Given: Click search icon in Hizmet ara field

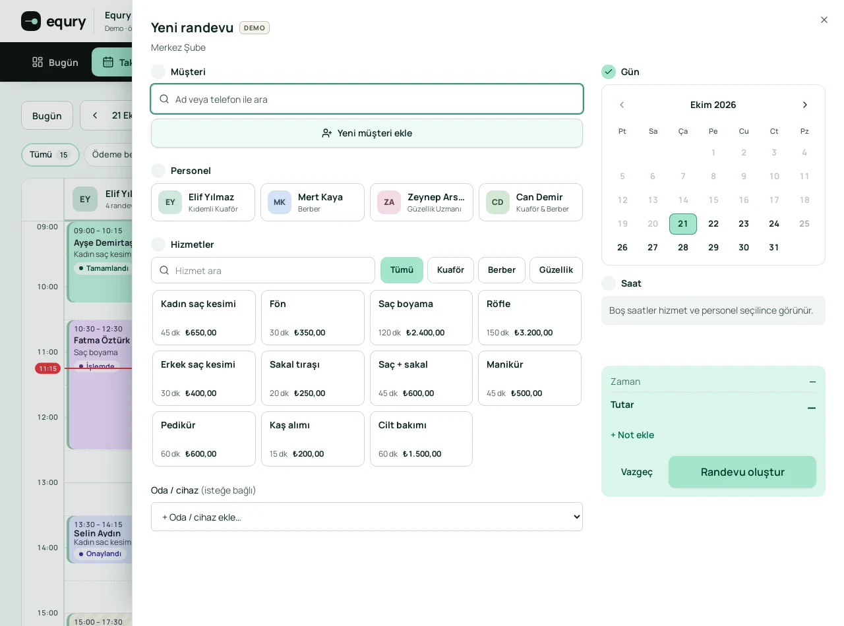Looking at the screenshot, I should (x=164, y=270).
